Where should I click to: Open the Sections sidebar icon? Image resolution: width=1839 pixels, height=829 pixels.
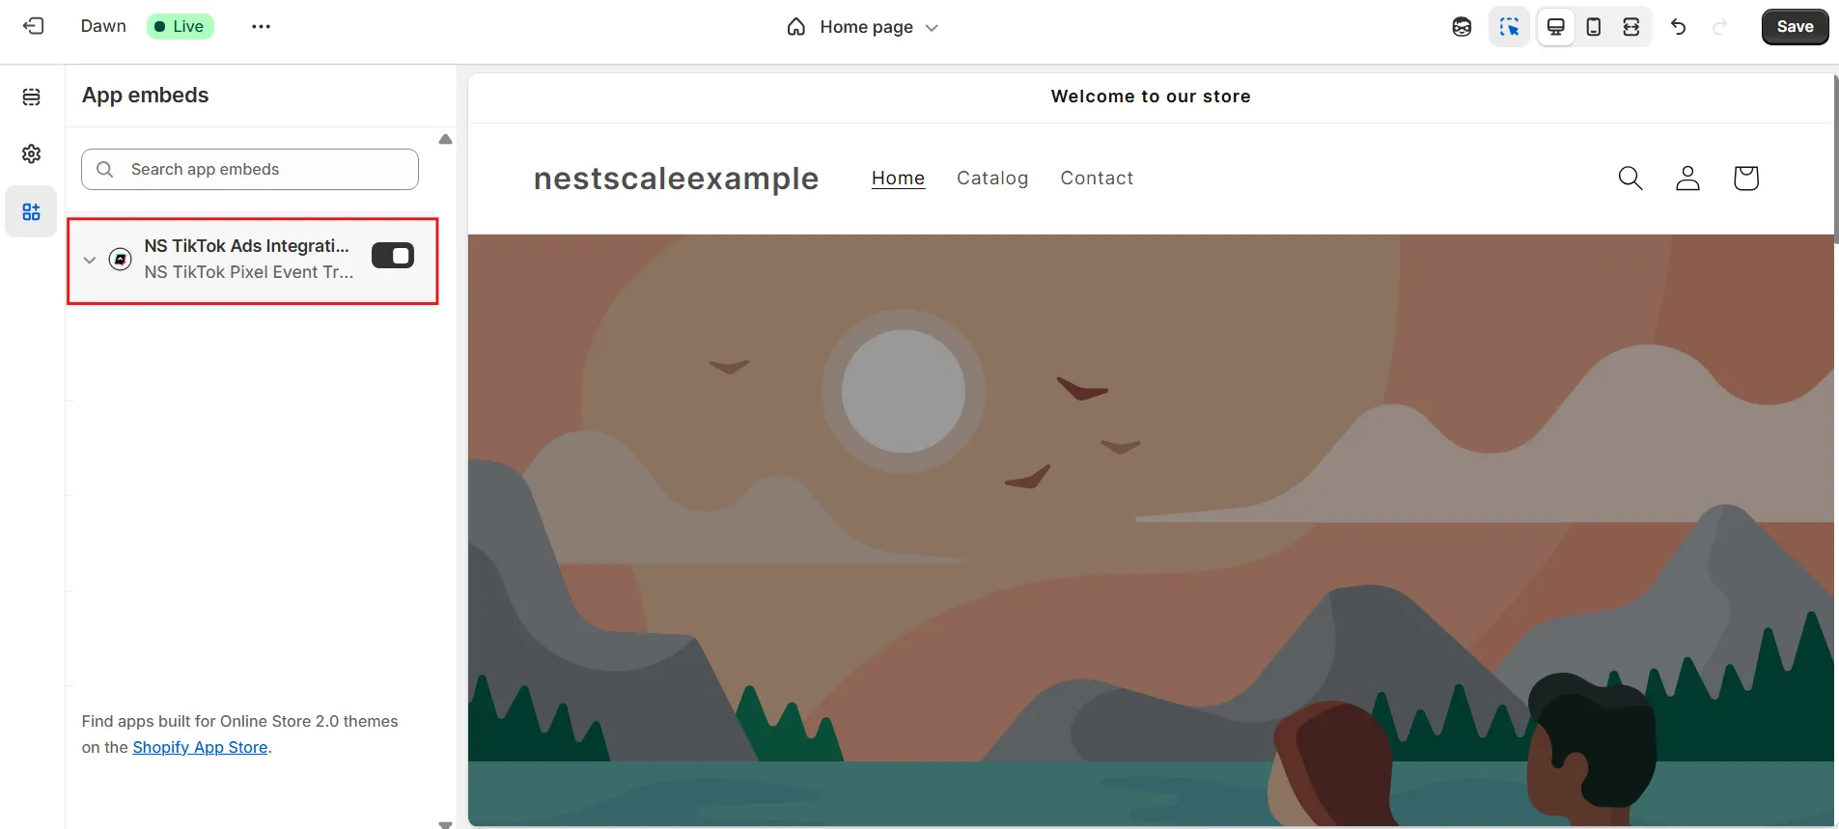pyautogui.click(x=32, y=97)
